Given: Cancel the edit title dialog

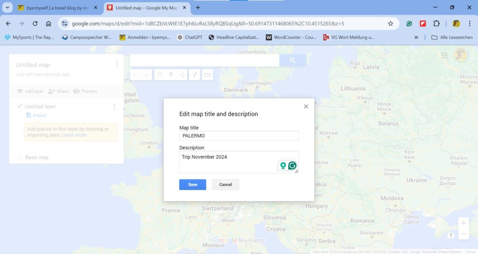Looking at the screenshot, I should (225, 184).
